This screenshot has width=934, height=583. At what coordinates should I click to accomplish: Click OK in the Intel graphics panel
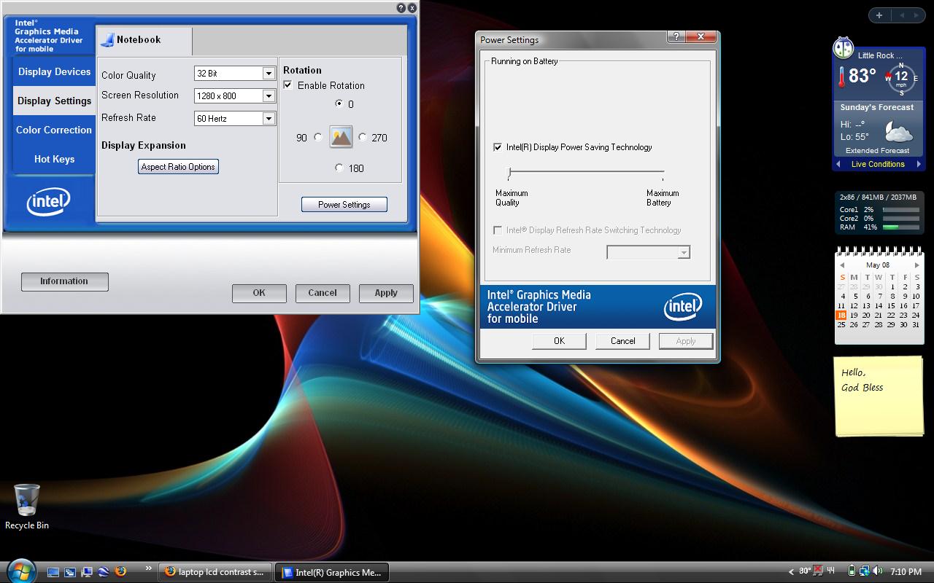coord(259,293)
